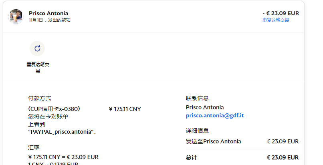The height and width of the screenshot is (165, 323).
Task: Click the 发送至Prisco Antonia detail line
Action: tap(214, 141)
